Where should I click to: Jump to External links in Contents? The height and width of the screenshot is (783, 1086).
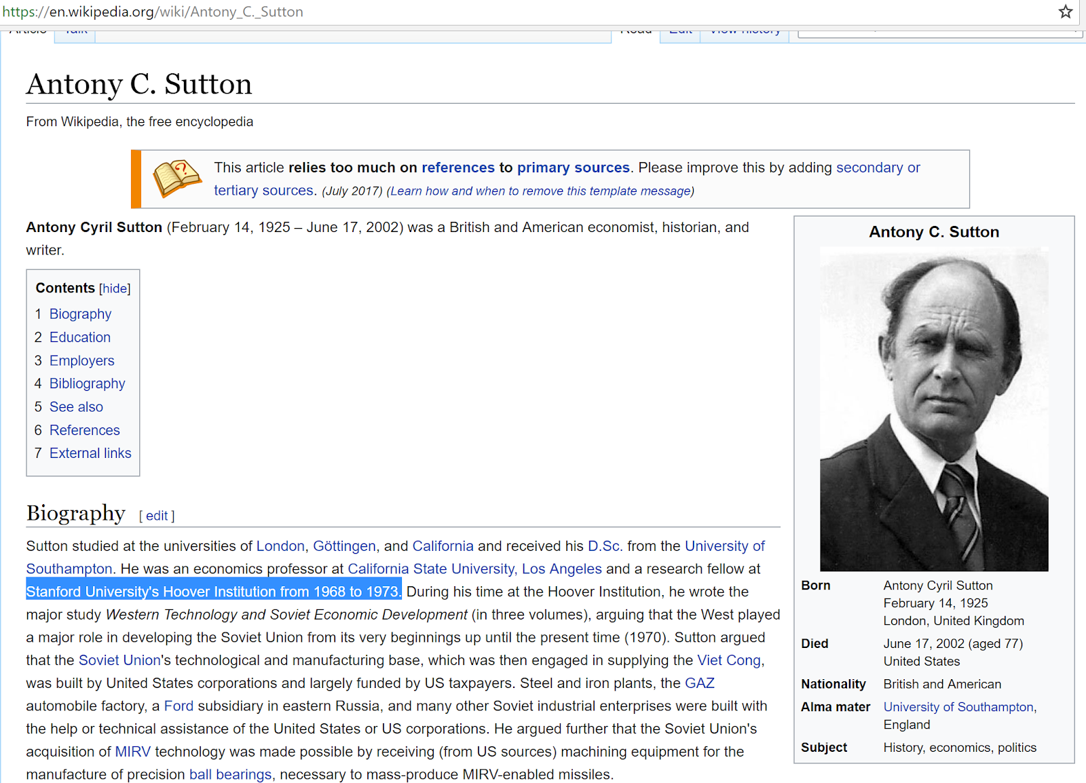(x=90, y=453)
